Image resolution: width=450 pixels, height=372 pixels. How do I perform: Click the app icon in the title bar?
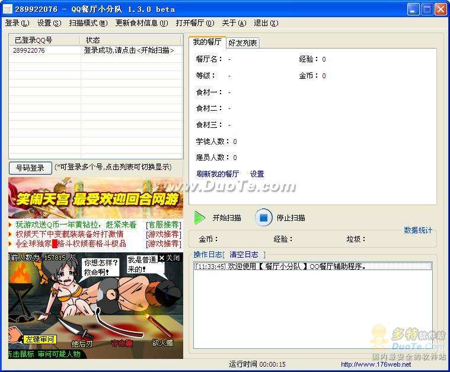point(7,9)
